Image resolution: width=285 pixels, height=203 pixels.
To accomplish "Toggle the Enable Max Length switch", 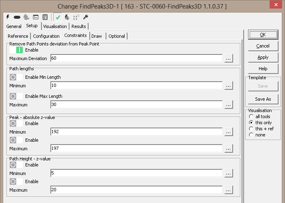I will (x=16, y=96).
